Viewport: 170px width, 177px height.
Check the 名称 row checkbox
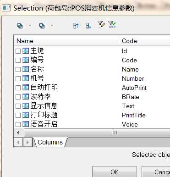pos(18,69)
